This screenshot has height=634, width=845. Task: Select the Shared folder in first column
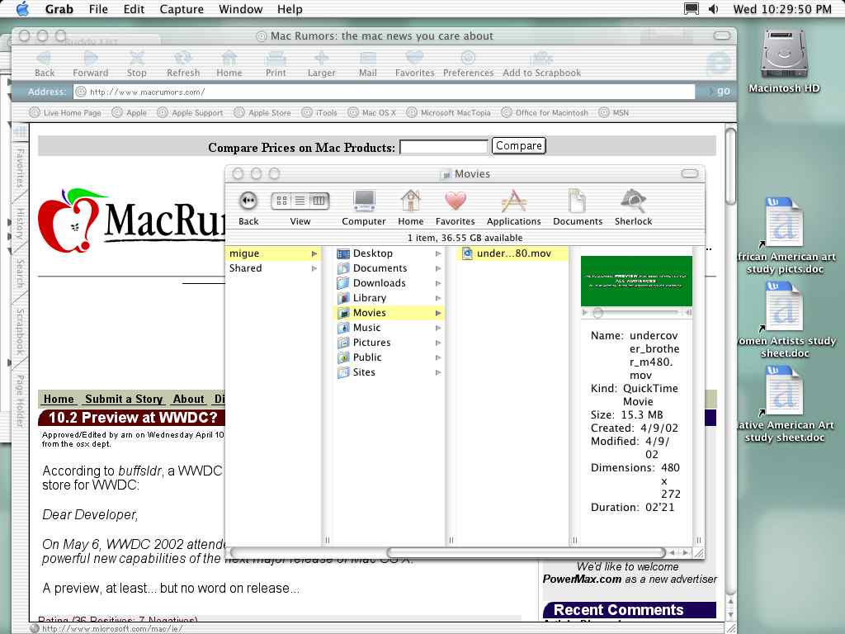click(273, 268)
